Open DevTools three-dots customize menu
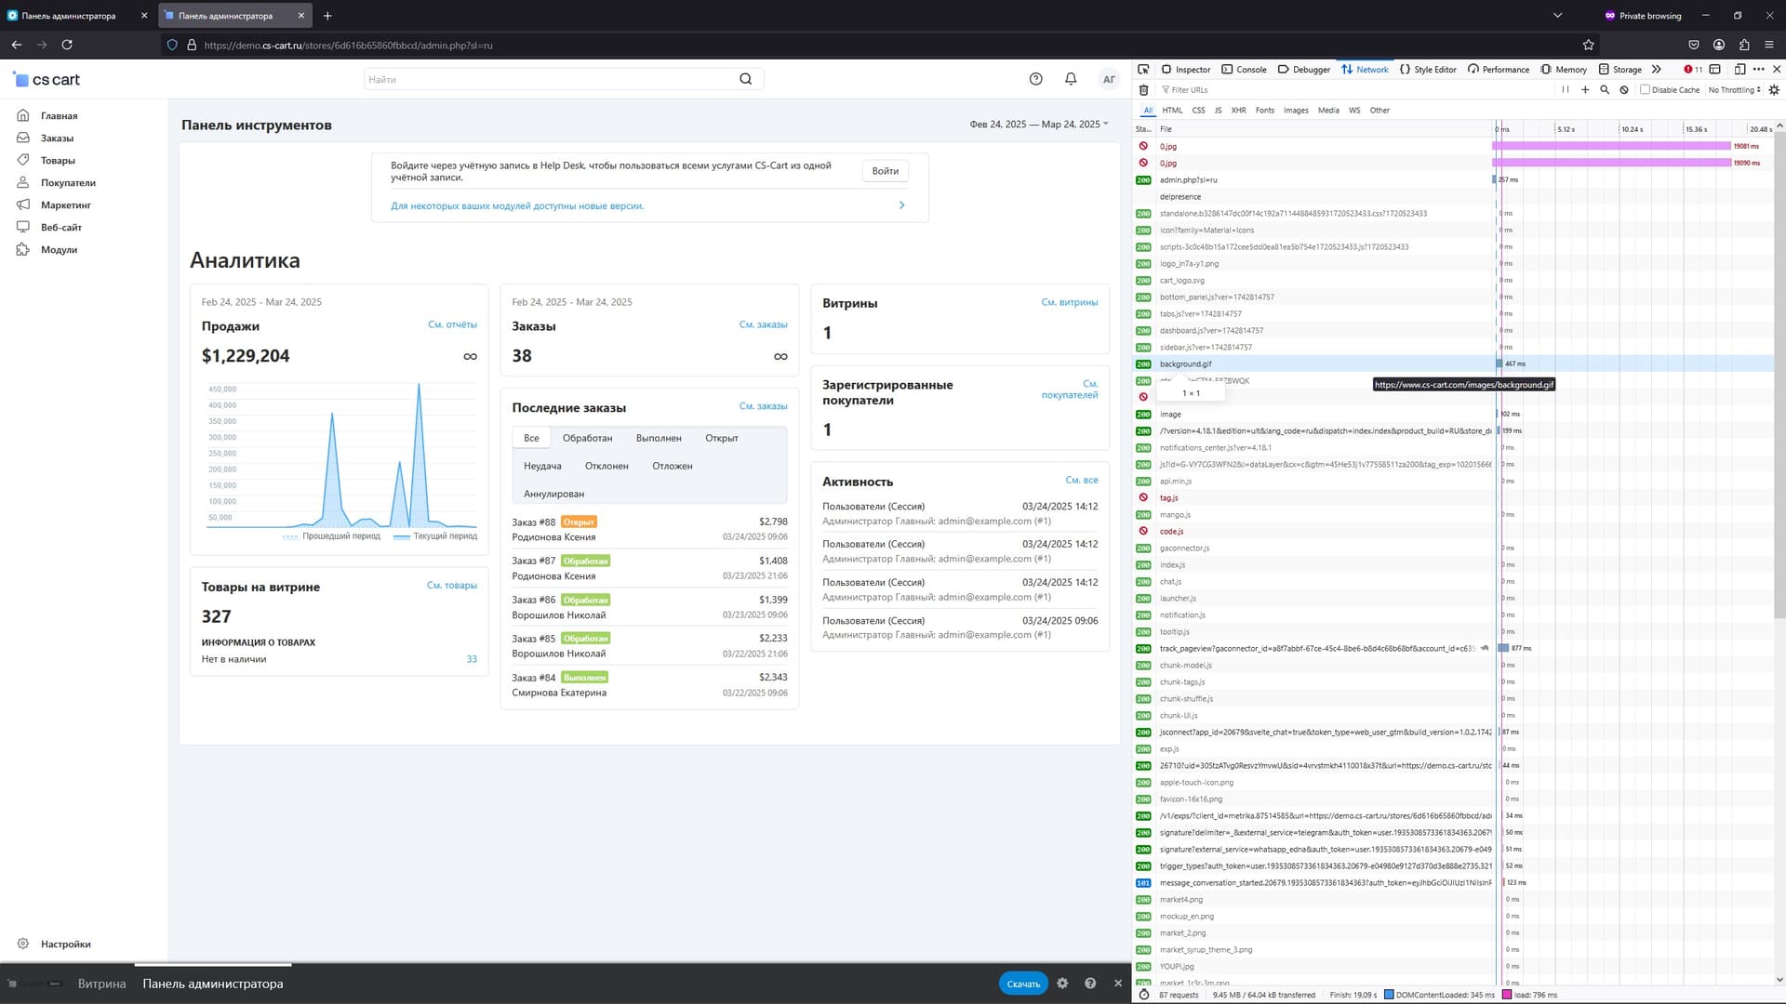Viewport: 1786px width, 1004px height. click(1758, 69)
